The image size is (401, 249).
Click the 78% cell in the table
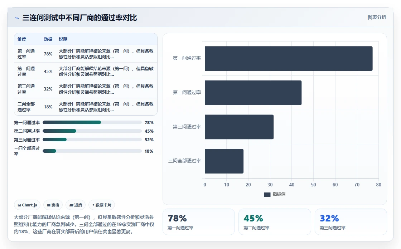click(48, 54)
